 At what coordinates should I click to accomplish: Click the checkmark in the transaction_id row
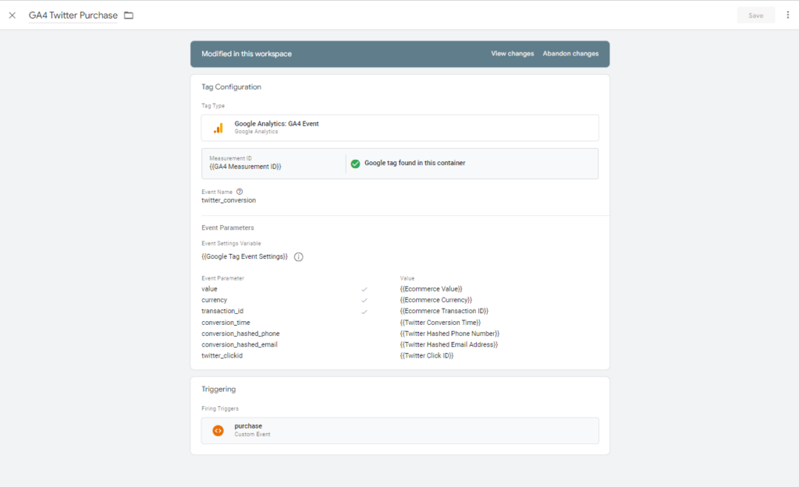pos(364,312)
